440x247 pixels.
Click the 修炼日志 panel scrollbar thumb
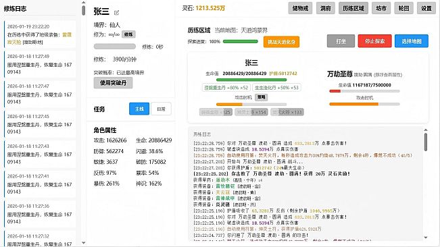tap(83, 10)
